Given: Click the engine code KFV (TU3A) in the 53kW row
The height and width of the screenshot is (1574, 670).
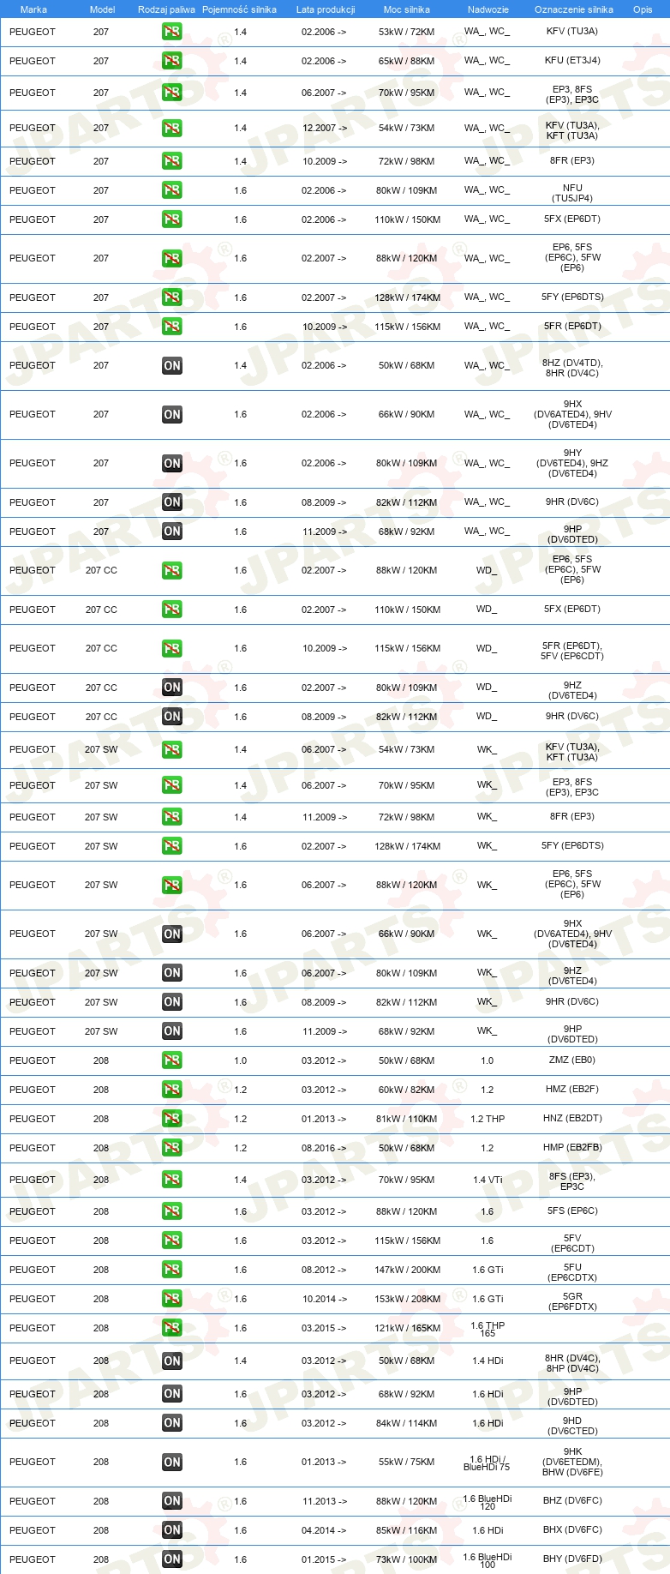Looking at the screenshot, I should point(572,31).
